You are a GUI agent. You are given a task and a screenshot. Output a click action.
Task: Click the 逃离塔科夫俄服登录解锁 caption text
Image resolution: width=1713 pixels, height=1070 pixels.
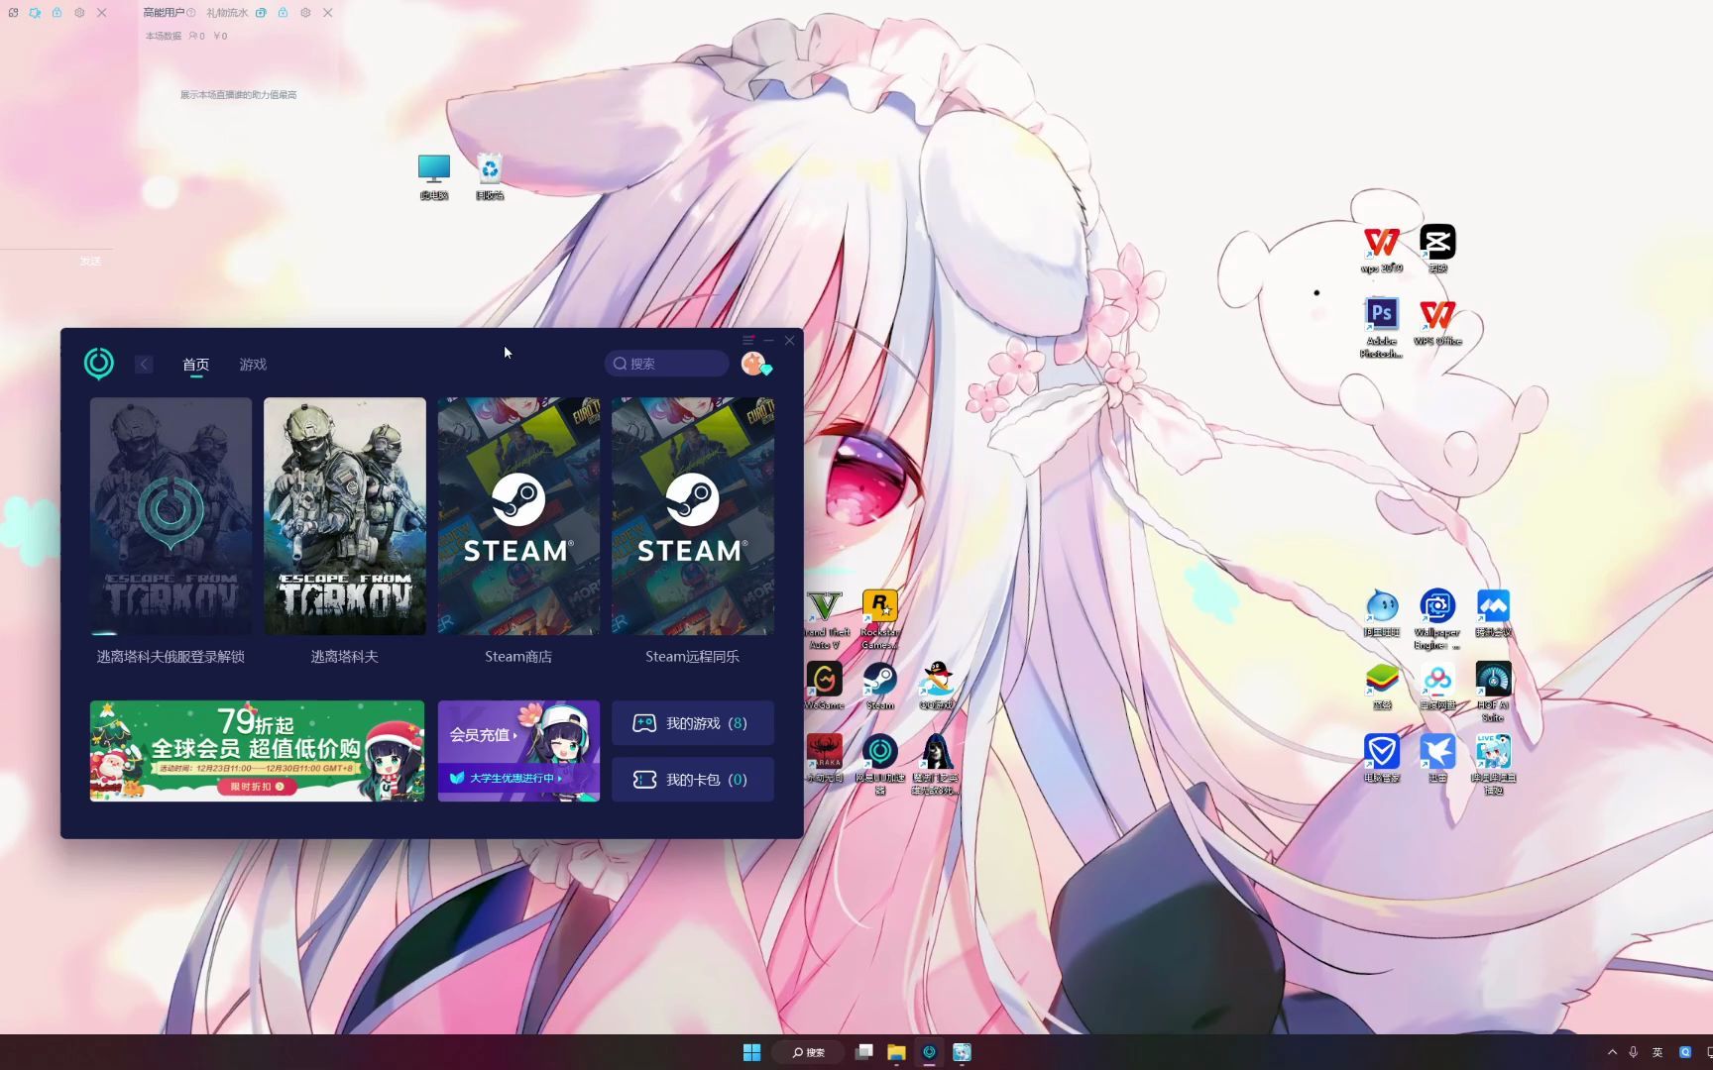[x=171, y=657]
